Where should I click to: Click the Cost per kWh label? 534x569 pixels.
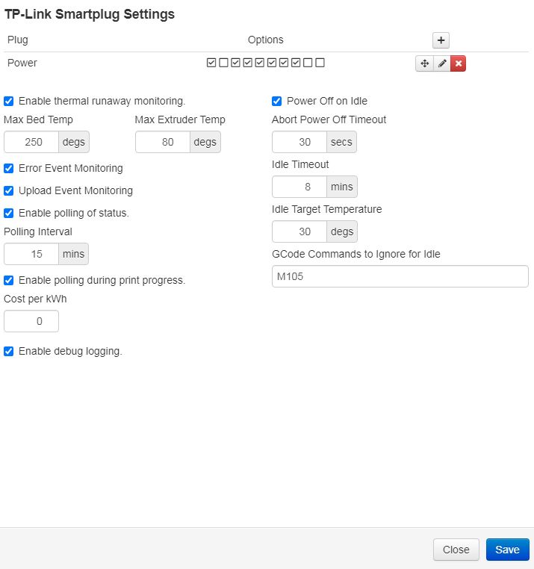point(35,299)
